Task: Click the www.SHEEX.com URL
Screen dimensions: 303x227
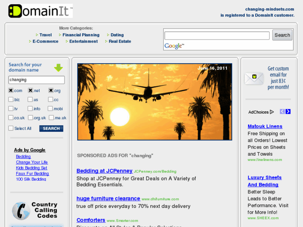Action: click(x=263, y=218)
